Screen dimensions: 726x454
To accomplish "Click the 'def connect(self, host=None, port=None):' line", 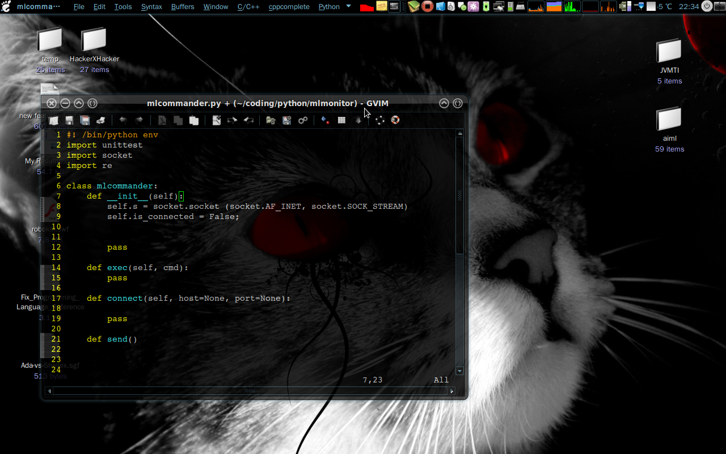I will [x=188, y=299].
